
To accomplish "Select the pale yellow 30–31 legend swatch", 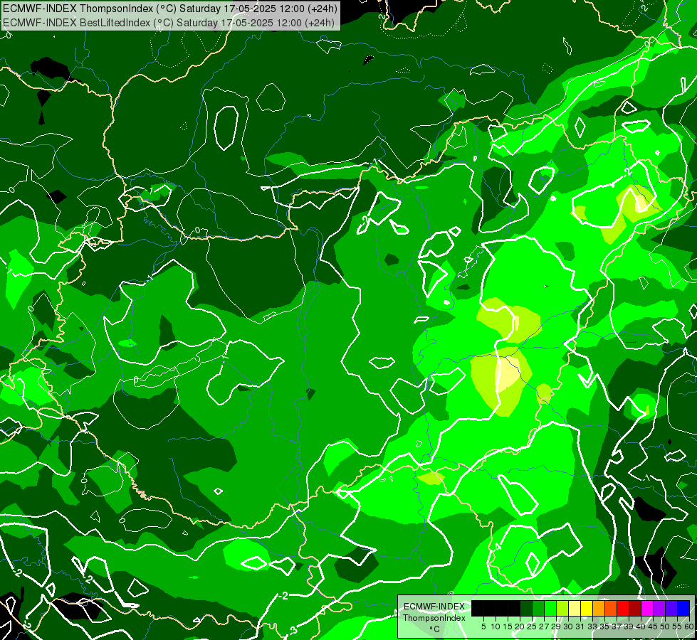I will click(x=575, y=608).
